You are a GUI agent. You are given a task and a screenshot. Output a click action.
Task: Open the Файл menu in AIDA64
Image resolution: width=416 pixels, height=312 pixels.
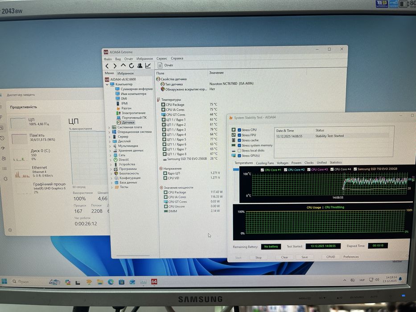pyautogui.click(x=107, y=59)
